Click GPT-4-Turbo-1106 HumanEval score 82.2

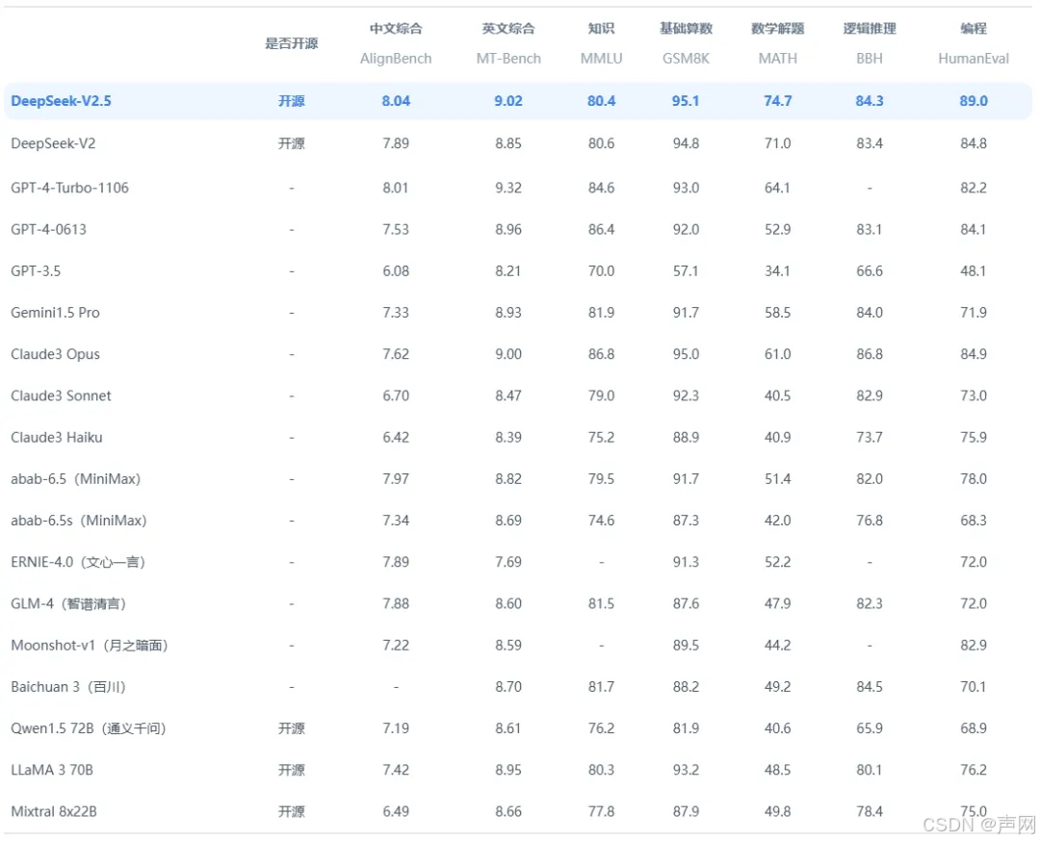pos(974,188)
